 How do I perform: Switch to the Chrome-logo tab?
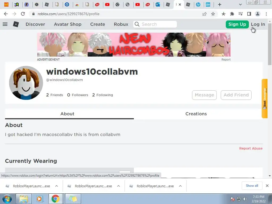pyautogui.click(x=117, y=5)
